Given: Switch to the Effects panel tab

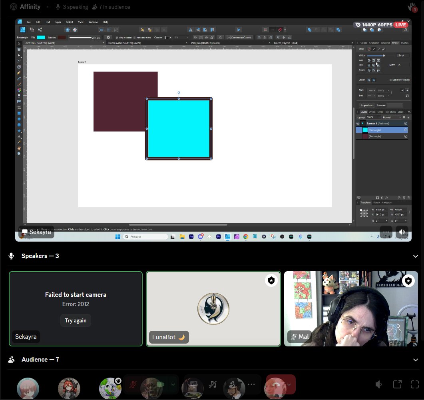Looking at the screenshot, I should [372, 112].
